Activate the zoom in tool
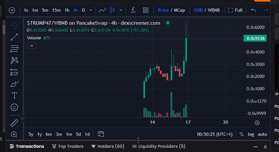The image size is (279, 152). 14,134
